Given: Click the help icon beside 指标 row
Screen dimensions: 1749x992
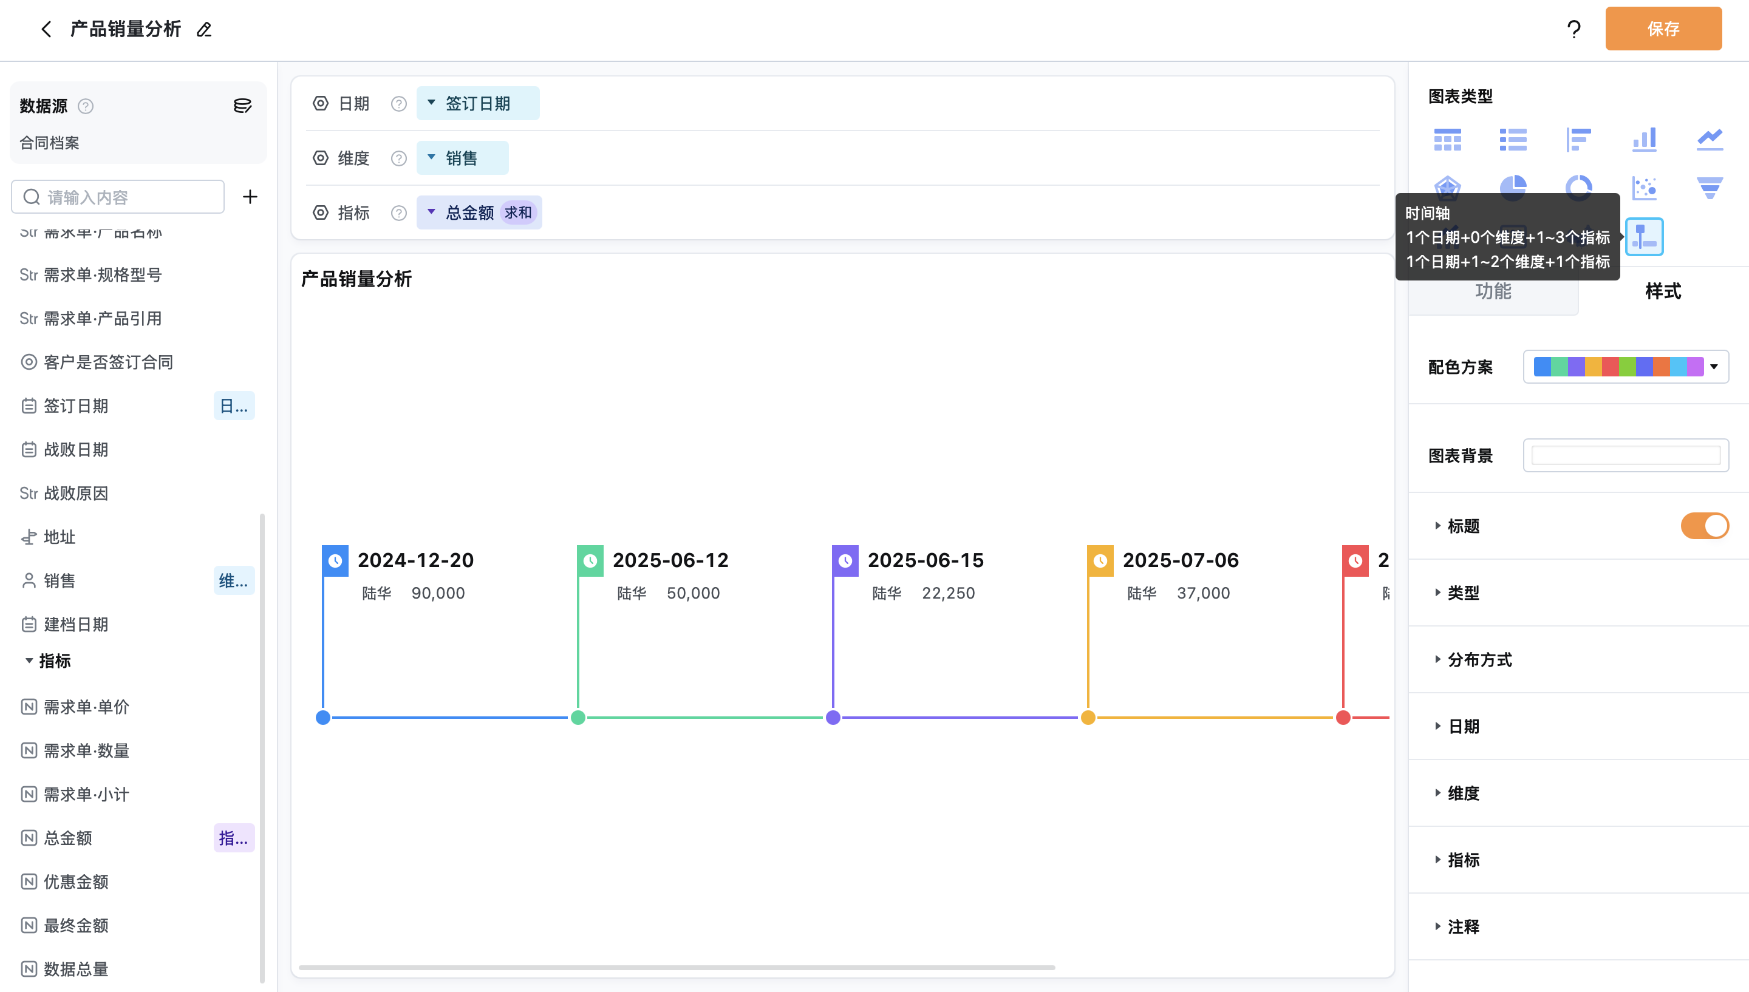Looking at the screenshot, I should click(398, 213).
